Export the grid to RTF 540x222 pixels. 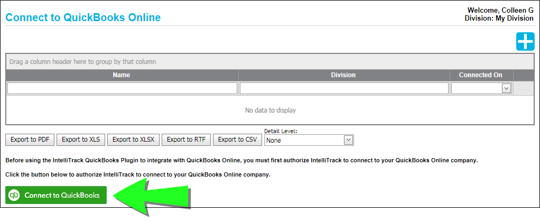pyautogui.click(x=187, y=140)
